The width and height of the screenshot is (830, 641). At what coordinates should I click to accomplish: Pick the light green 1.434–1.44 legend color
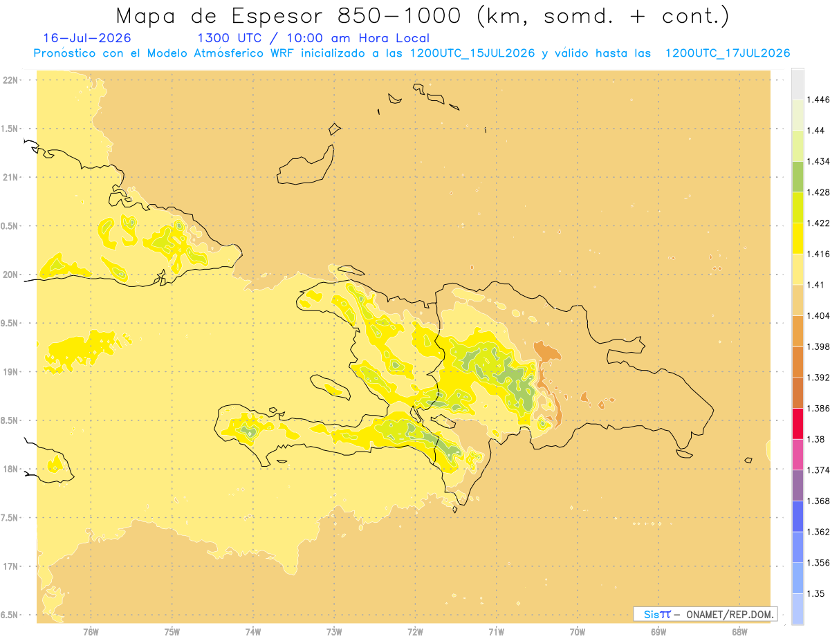pos(797,146)
